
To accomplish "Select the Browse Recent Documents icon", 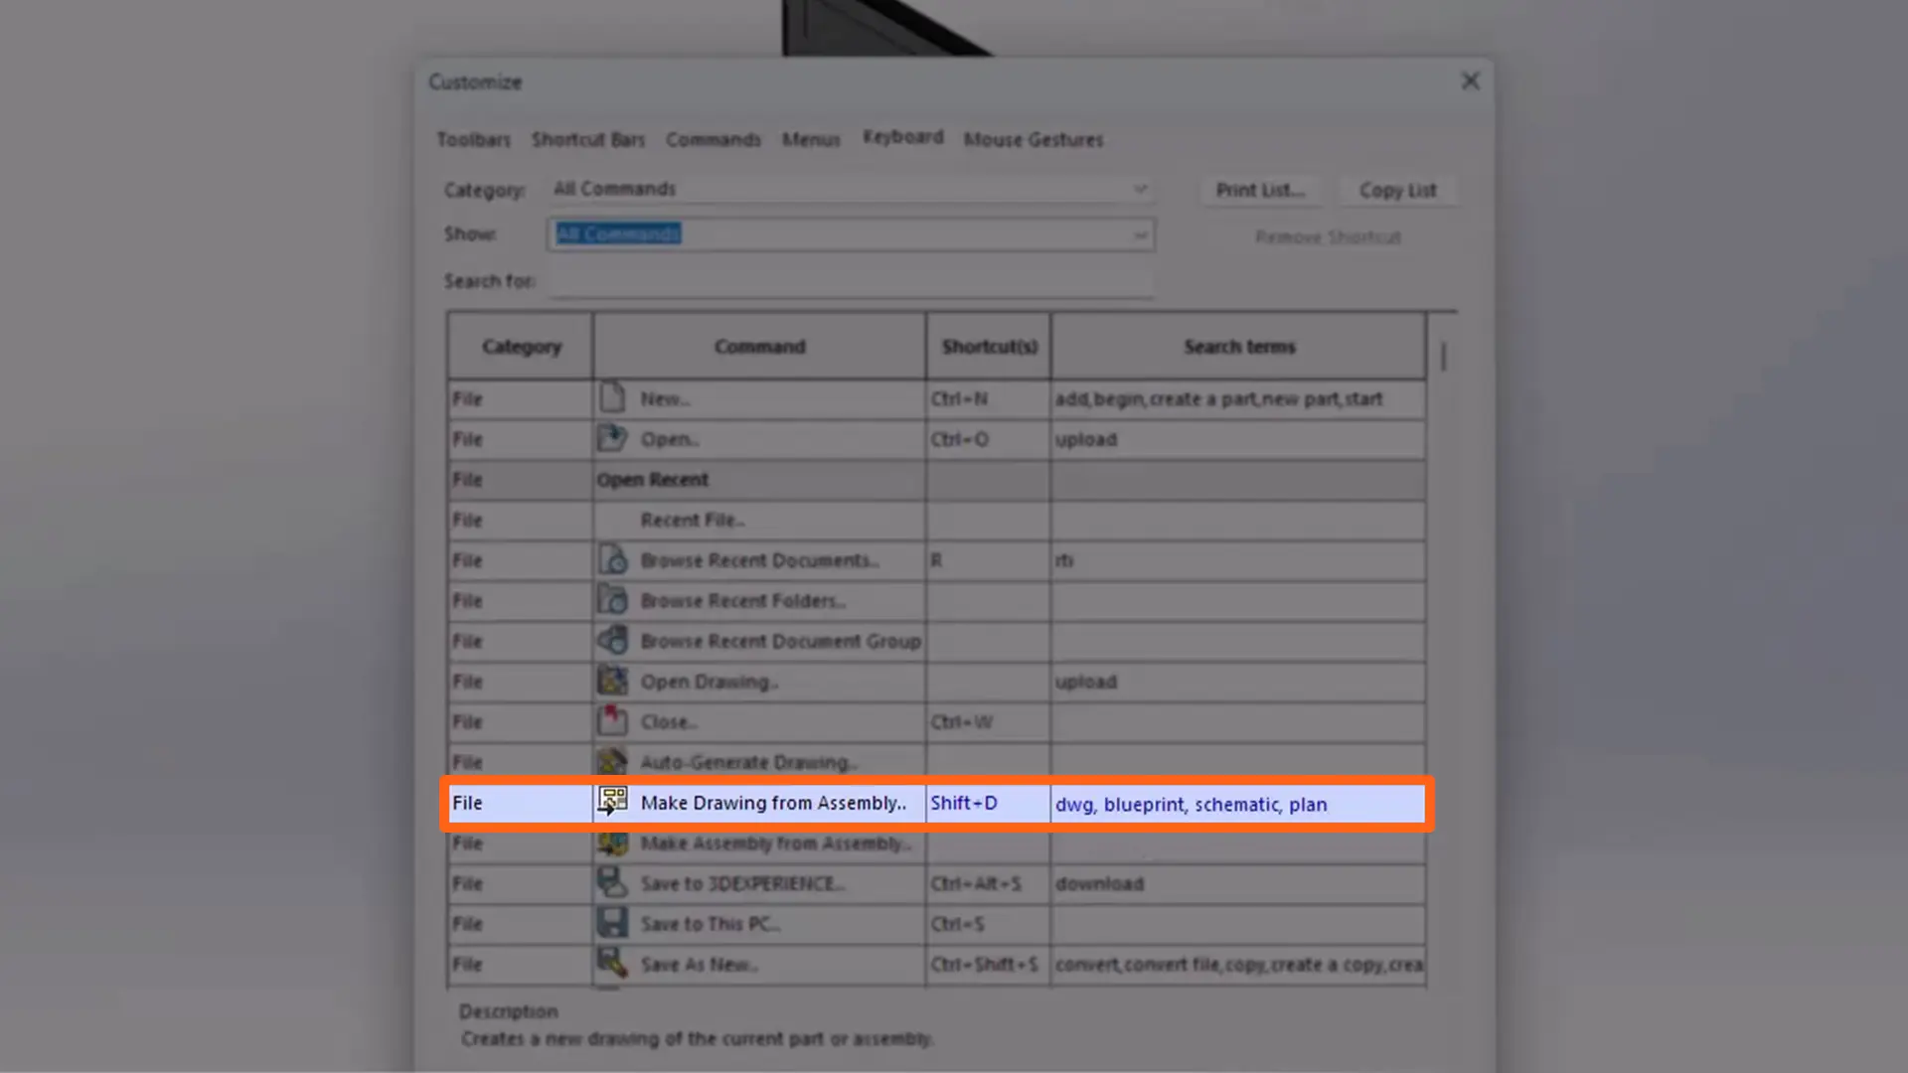I will pos(612,559).
